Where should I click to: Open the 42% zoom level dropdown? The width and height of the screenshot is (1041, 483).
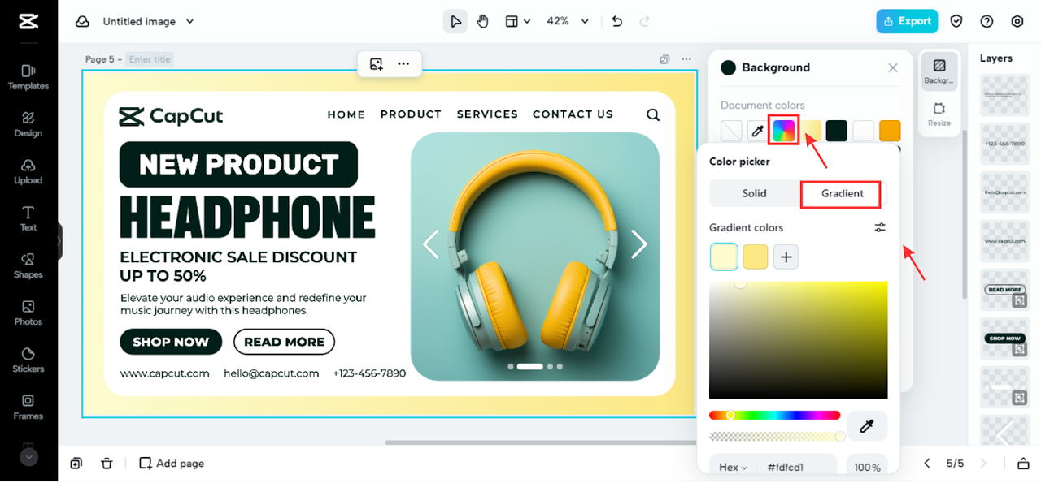[568, 22]
